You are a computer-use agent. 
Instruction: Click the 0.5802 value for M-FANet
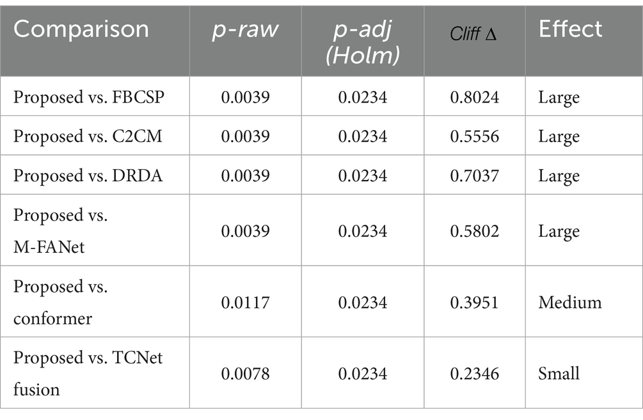click(474, 230)
